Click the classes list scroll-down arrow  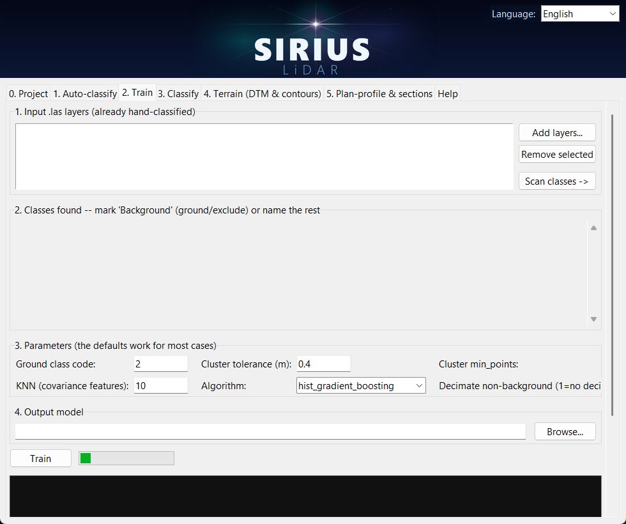pyautogui.click(x=593, y=319)
